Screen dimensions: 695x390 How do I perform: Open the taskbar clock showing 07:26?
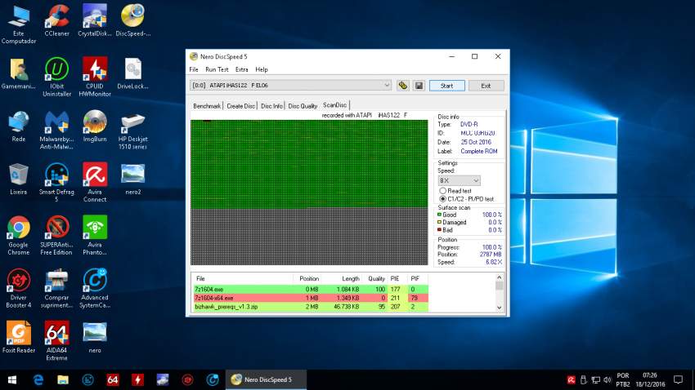click(x=650, y=380)
